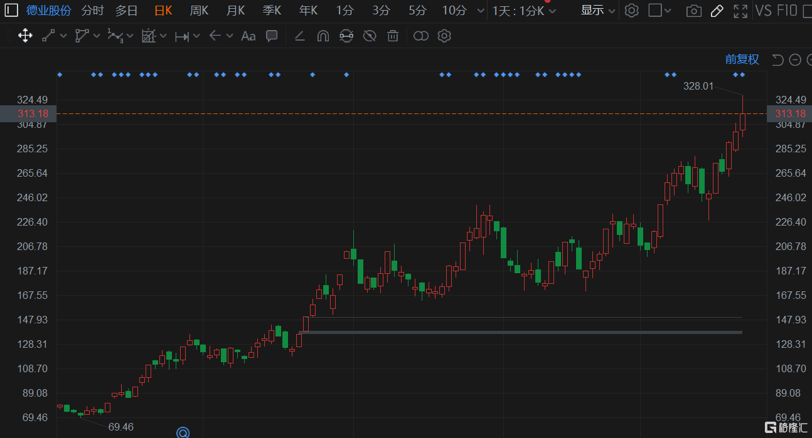Expand arrow marker tool dropdown
This screenshot has height=438, width=812.
tap(230, 36)
